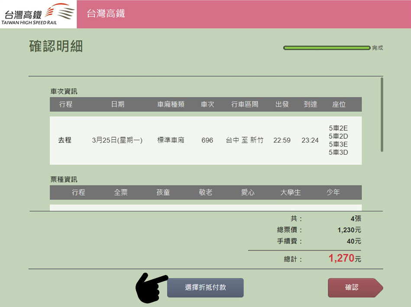
Task: Click the 手續費 label
Action: point(289,241)
